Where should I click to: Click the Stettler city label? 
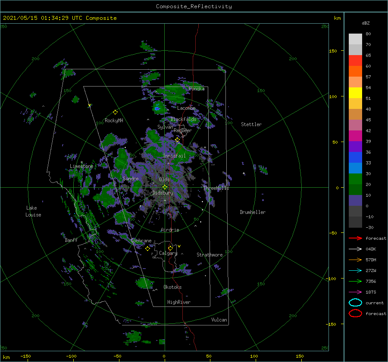pyautogui.click(x=251, y=124)
